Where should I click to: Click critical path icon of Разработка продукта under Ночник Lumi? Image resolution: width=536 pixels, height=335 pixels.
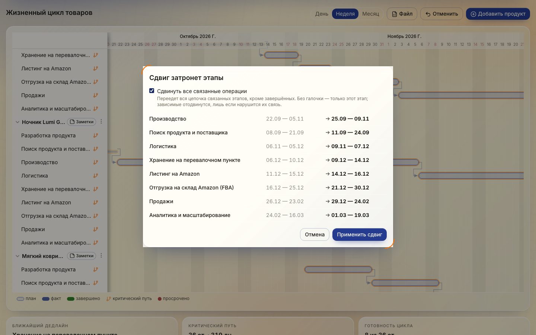96,135
